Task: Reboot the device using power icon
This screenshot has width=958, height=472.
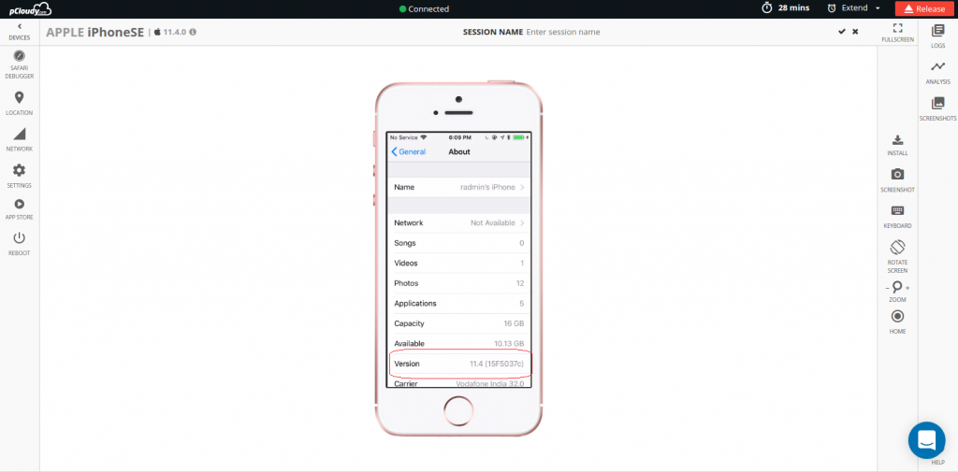Action: [x=19, y=238]
